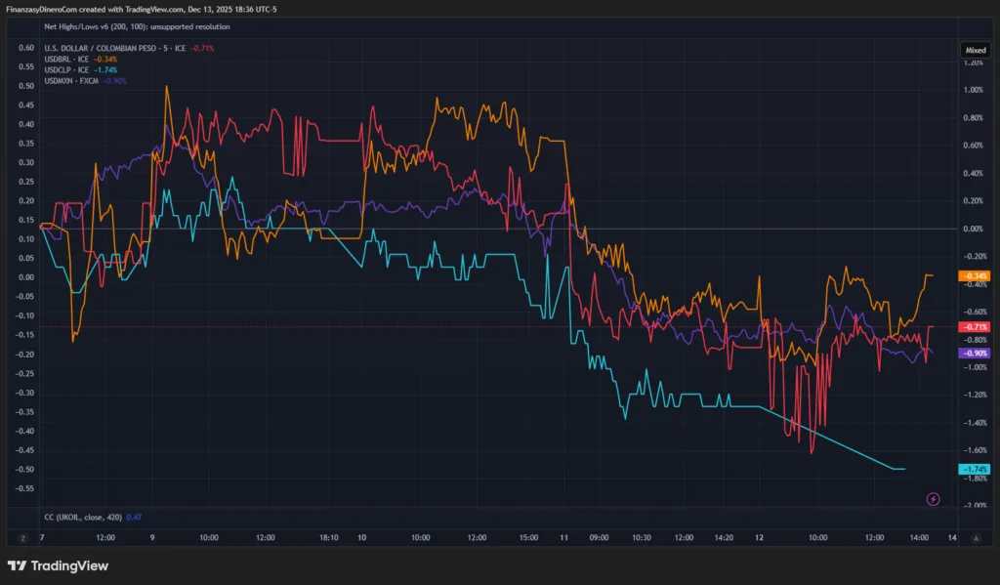Click date 11 on the time axis
The width and height of the screenshot is (1000, 585).
coord(563,538)
